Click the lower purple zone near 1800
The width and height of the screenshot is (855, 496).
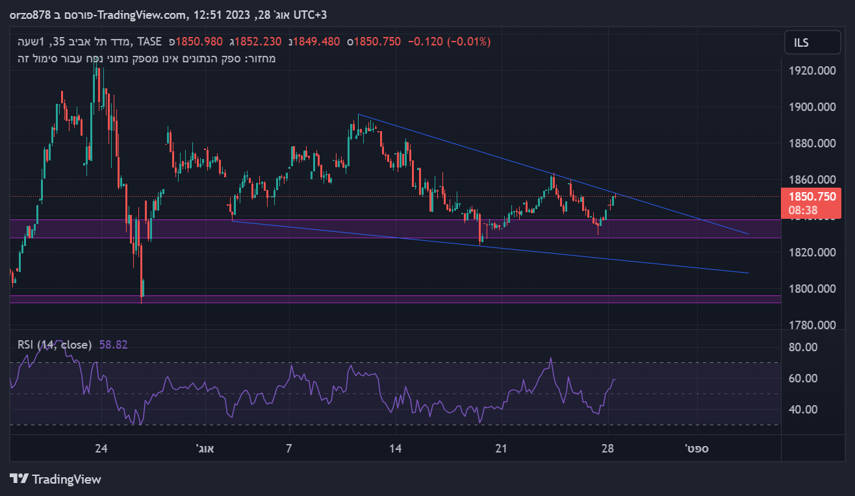coord(325,299)
